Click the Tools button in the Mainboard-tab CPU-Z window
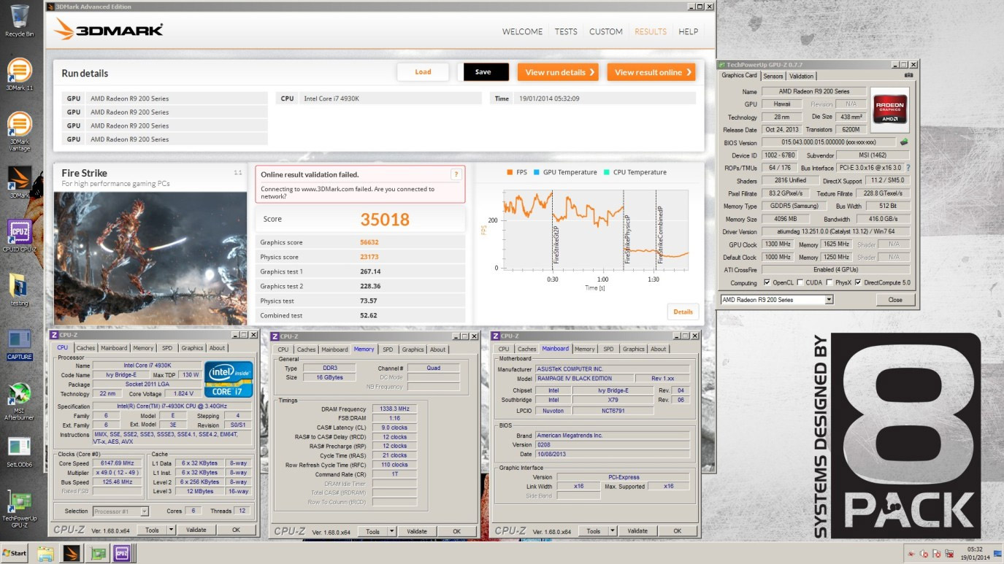Screen dimensions: 1004x564 pos(594,531)
